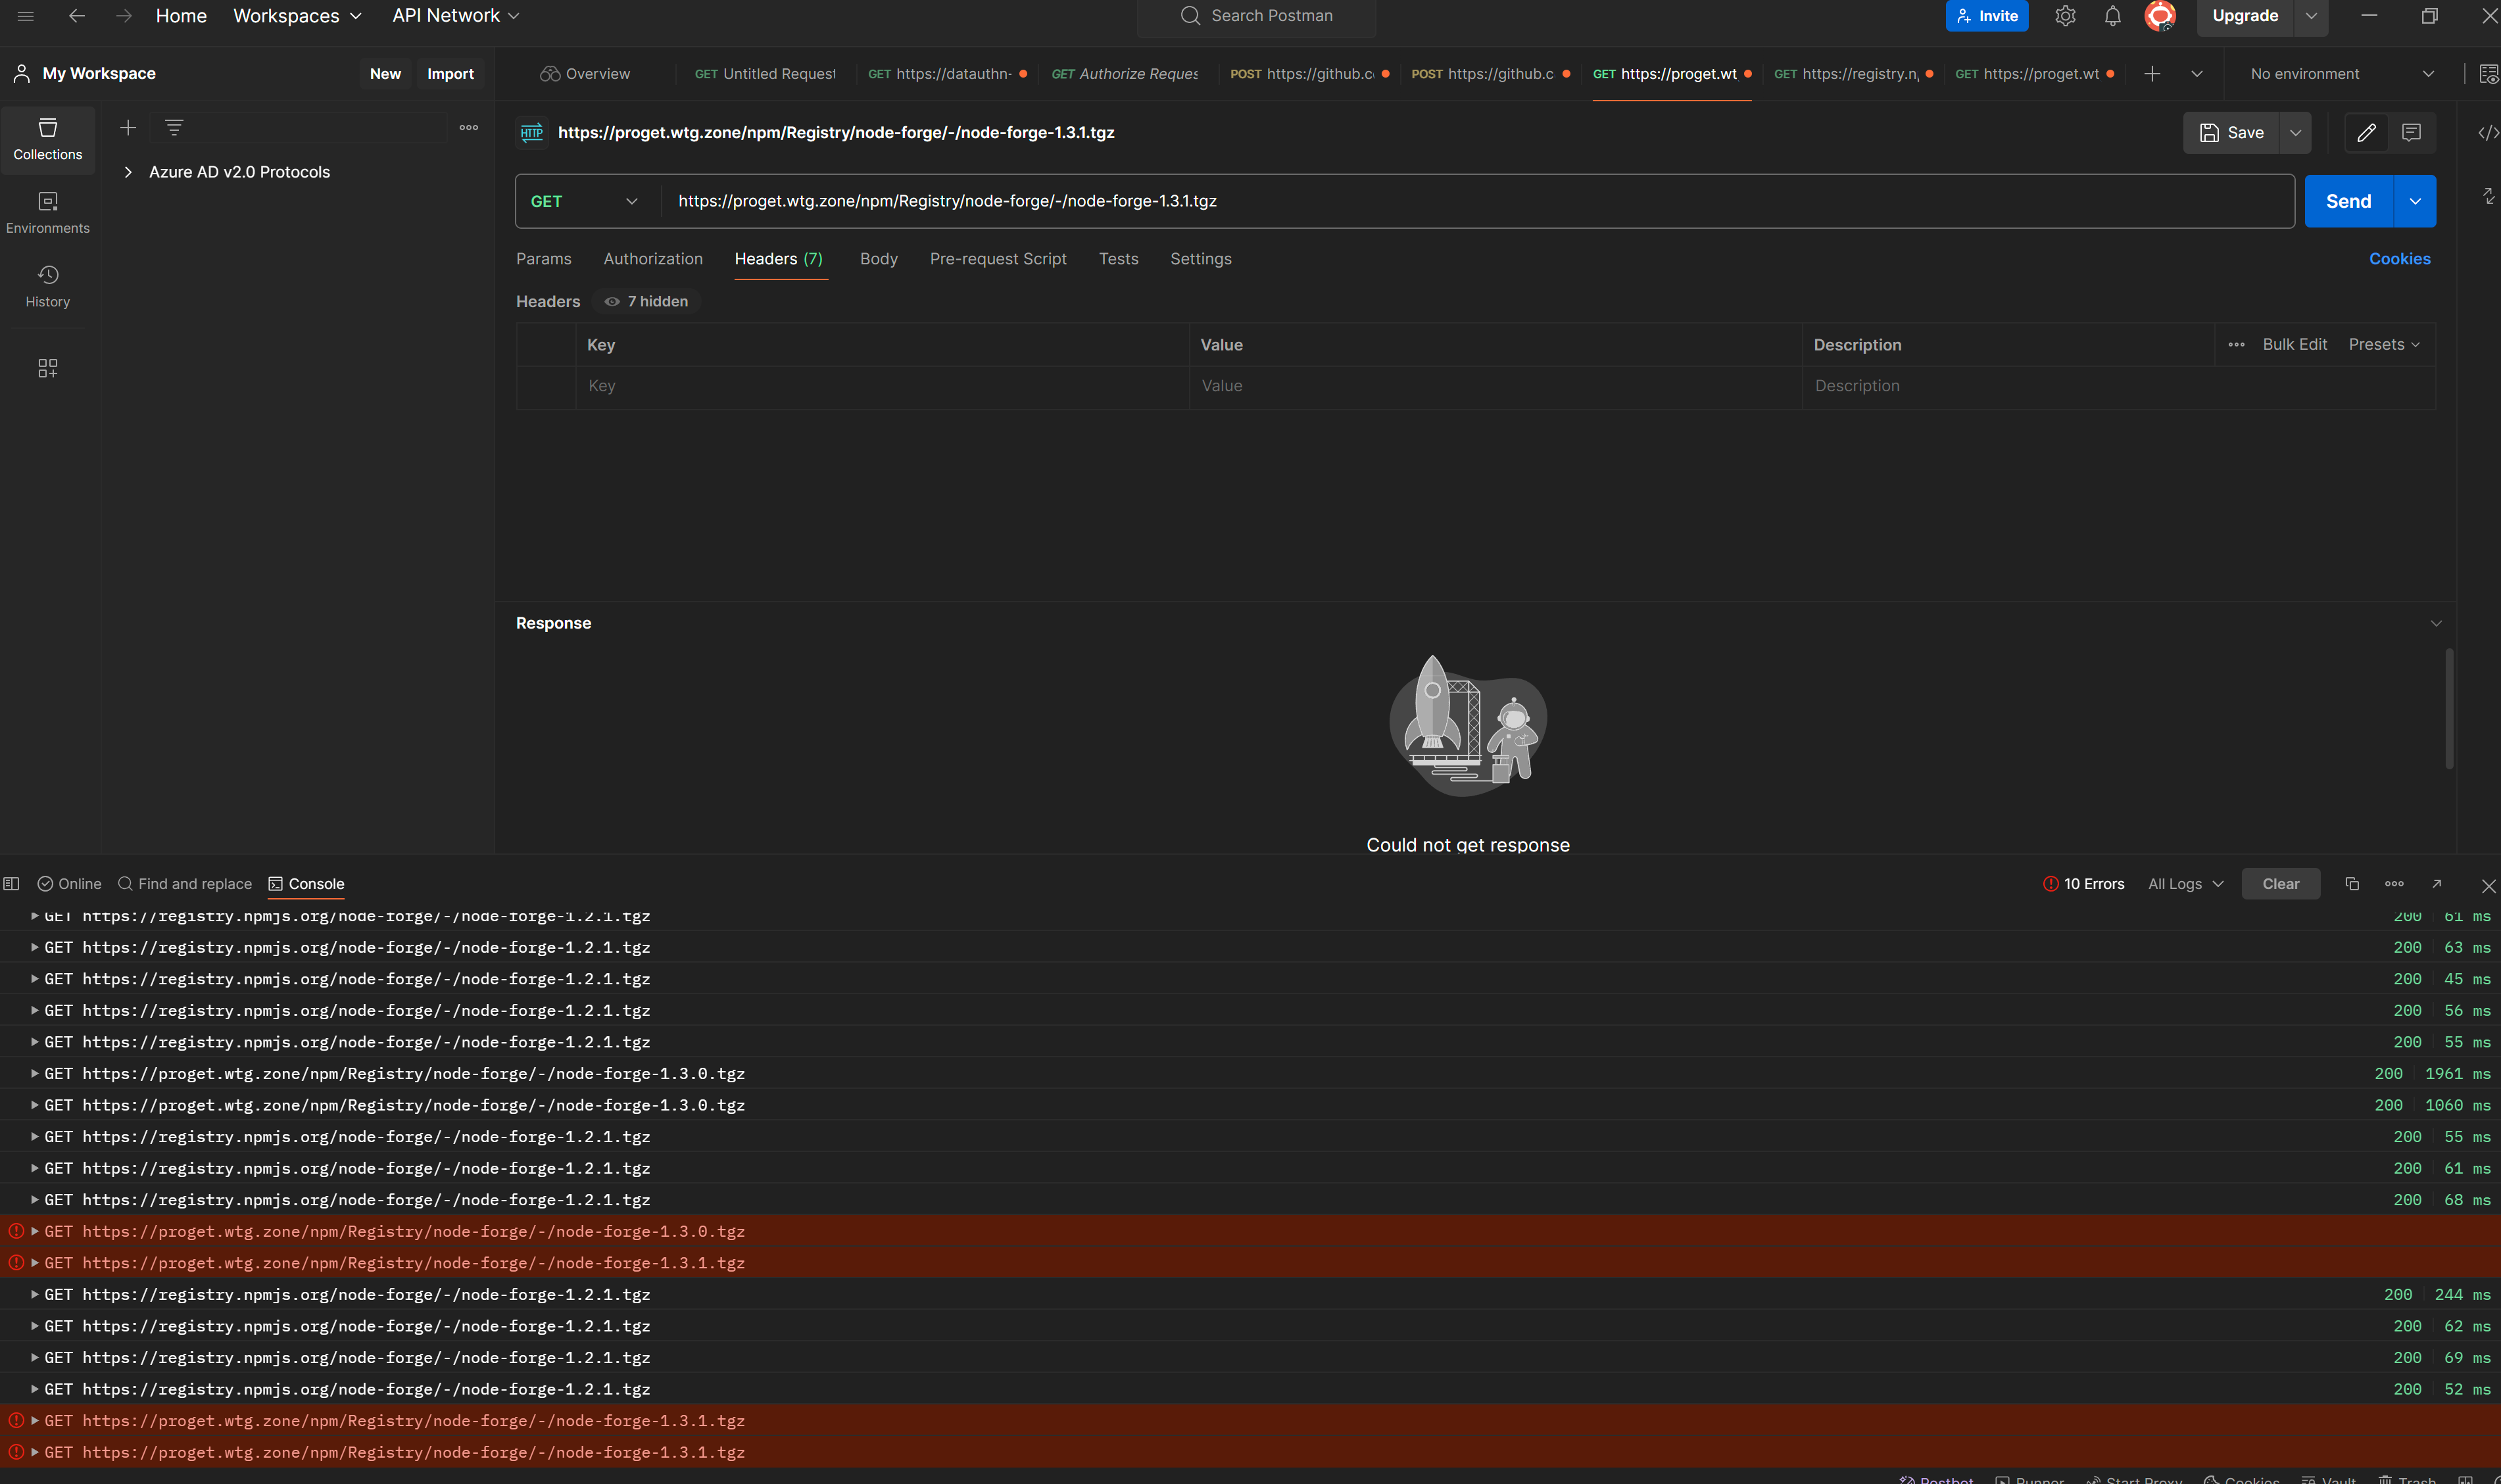Click the Online status indicator
Viewport: 2501px width, 1484px height.
(x=69, y=884)
